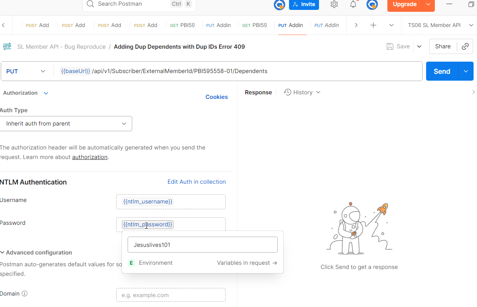The height and width of the screenshot is (307, 477).
Task: Click the green Environment E icon in popup
Action: (131, 263)
